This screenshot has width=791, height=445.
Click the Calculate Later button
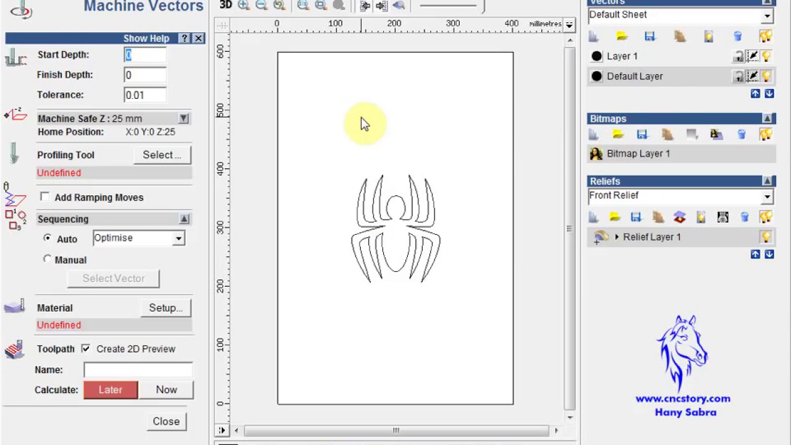click(111, 389)
